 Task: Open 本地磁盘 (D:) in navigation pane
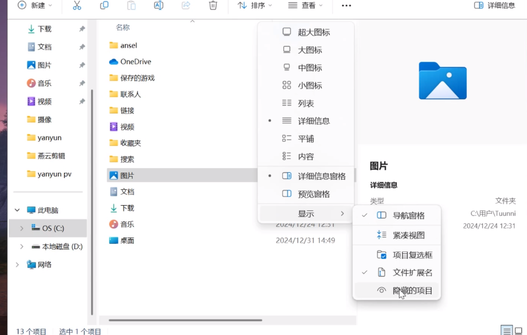(x=62, y=247)
